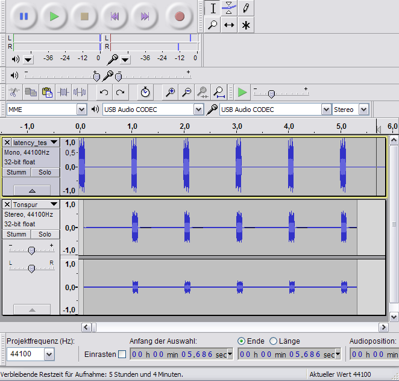Click the Zoom In magnifier
The image size is (399, 381).
click(171, 92)
